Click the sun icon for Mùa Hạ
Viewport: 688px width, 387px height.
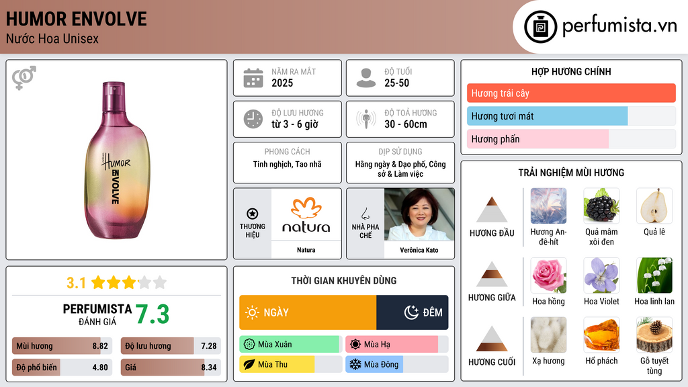(x=355, y=345)
